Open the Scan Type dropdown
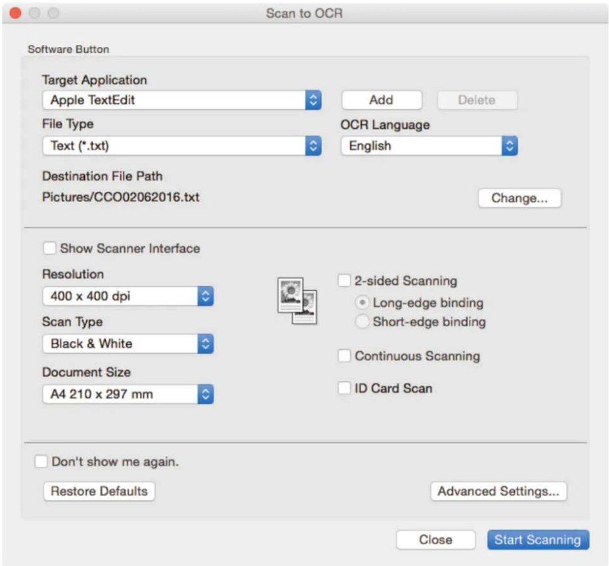Screen dimensions: 609x566 (128, 344)
